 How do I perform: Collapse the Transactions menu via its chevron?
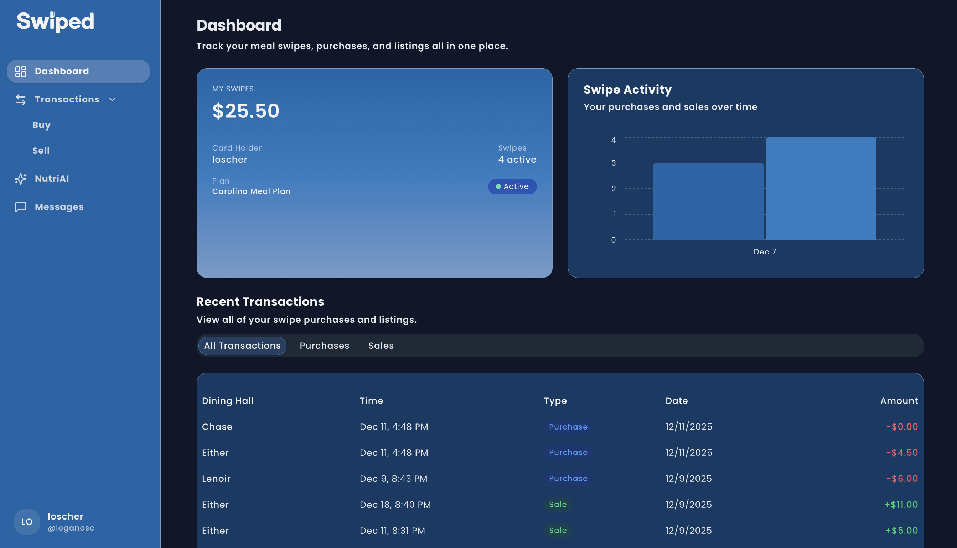[x=112, y=99]
